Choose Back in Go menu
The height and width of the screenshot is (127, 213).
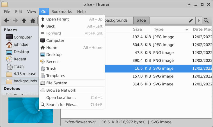pyautogui.click(x=72, y=26)
